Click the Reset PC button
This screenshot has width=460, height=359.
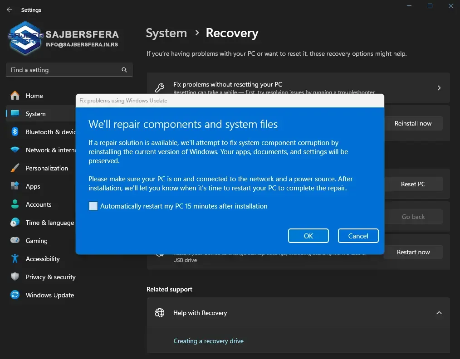coord(413,184)
